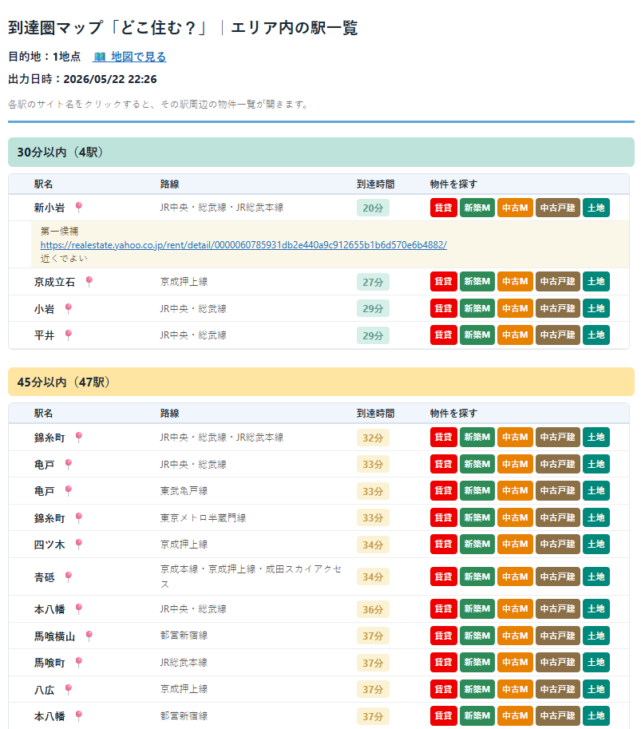Click the 45分以内（47駅）section header
Viewport: 641px width, 729px height.
[321, 382]
